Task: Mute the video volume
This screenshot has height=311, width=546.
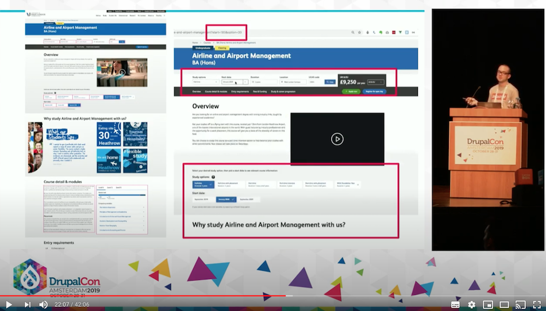Action: pyautogui.click(x=44, y=304)
